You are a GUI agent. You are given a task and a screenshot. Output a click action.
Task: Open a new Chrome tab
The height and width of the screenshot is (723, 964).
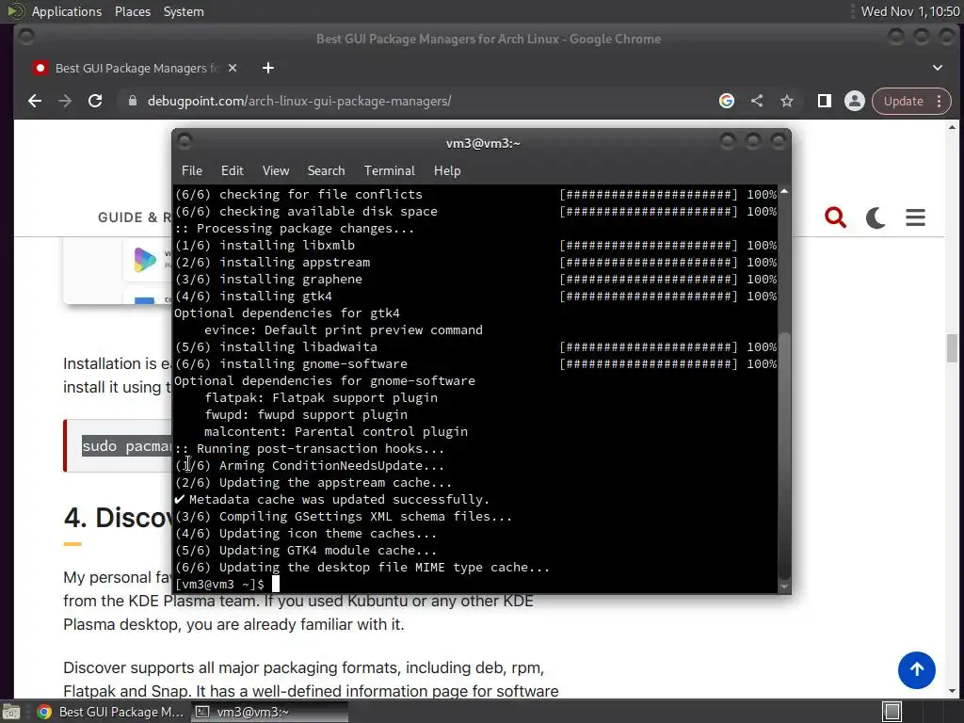[x=268, y=68]
